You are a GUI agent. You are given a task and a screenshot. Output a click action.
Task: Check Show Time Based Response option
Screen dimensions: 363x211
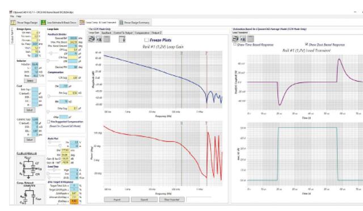[x=235, y=44]
